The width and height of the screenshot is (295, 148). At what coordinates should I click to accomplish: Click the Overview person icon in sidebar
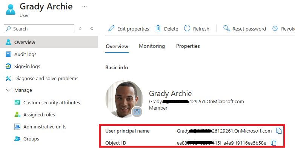8,42
